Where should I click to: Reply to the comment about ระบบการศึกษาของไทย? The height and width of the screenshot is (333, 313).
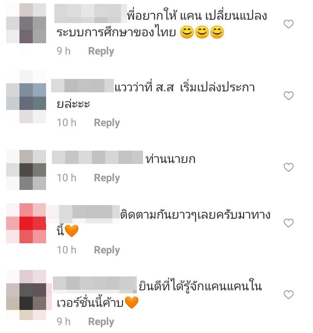(x=101, y=51)
